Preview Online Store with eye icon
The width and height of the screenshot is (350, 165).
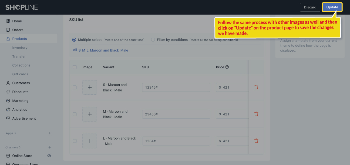click(49, 156)
